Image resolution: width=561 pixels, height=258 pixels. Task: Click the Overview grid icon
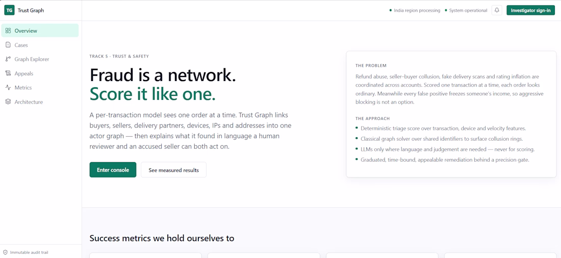[x=8, y=31]
